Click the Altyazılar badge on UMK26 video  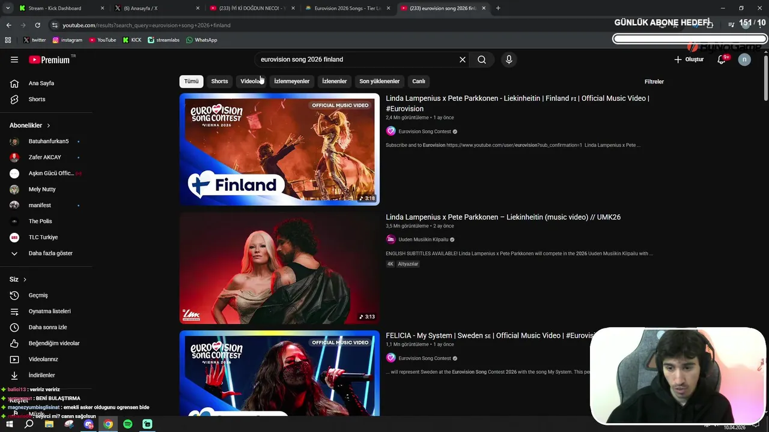click(408, 264)
